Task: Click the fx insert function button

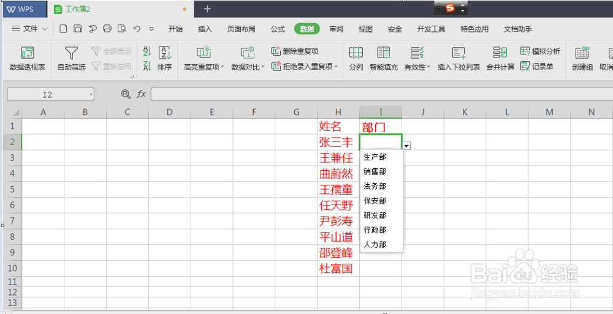Action: coord(141,94)
